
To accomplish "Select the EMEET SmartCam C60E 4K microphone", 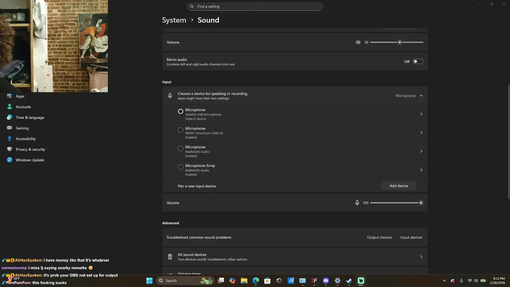I will tap(180, 130).
